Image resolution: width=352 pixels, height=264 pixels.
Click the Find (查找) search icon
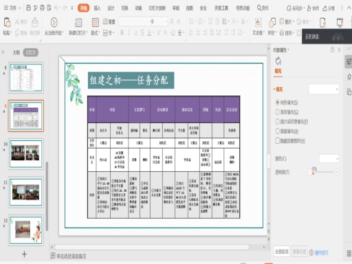(x=259, y=8)
